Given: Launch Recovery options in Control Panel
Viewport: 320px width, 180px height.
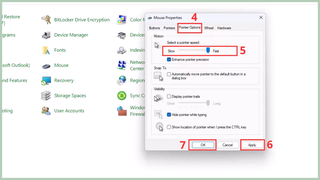Looking at the screenshot, I should click(64, 80).
